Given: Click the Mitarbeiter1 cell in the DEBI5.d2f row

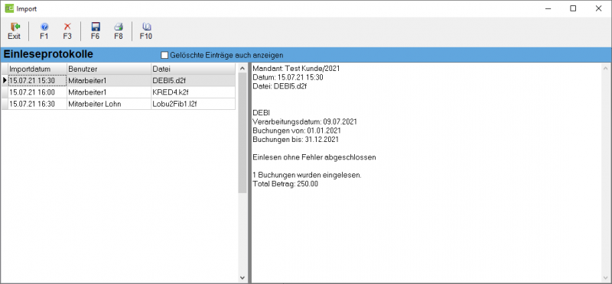Looking at the screenshot, I should 109,81.
